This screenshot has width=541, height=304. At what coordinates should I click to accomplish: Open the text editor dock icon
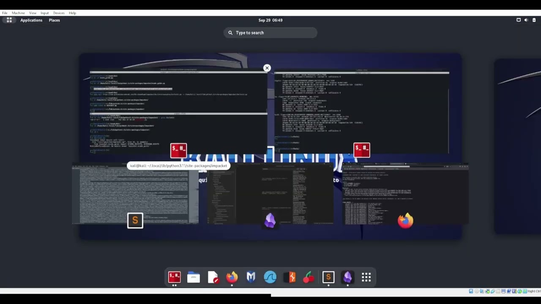pyautogui.click(x=213, y=277)
